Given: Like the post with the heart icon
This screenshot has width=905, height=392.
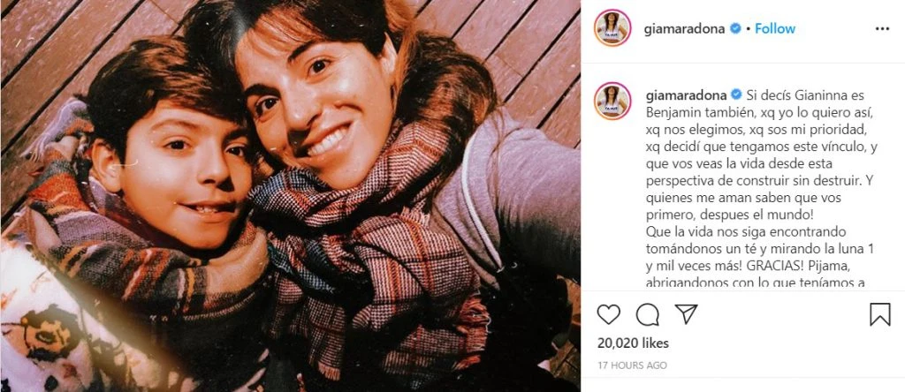Looking at the screenshot, I should click(x=608, y=314).
